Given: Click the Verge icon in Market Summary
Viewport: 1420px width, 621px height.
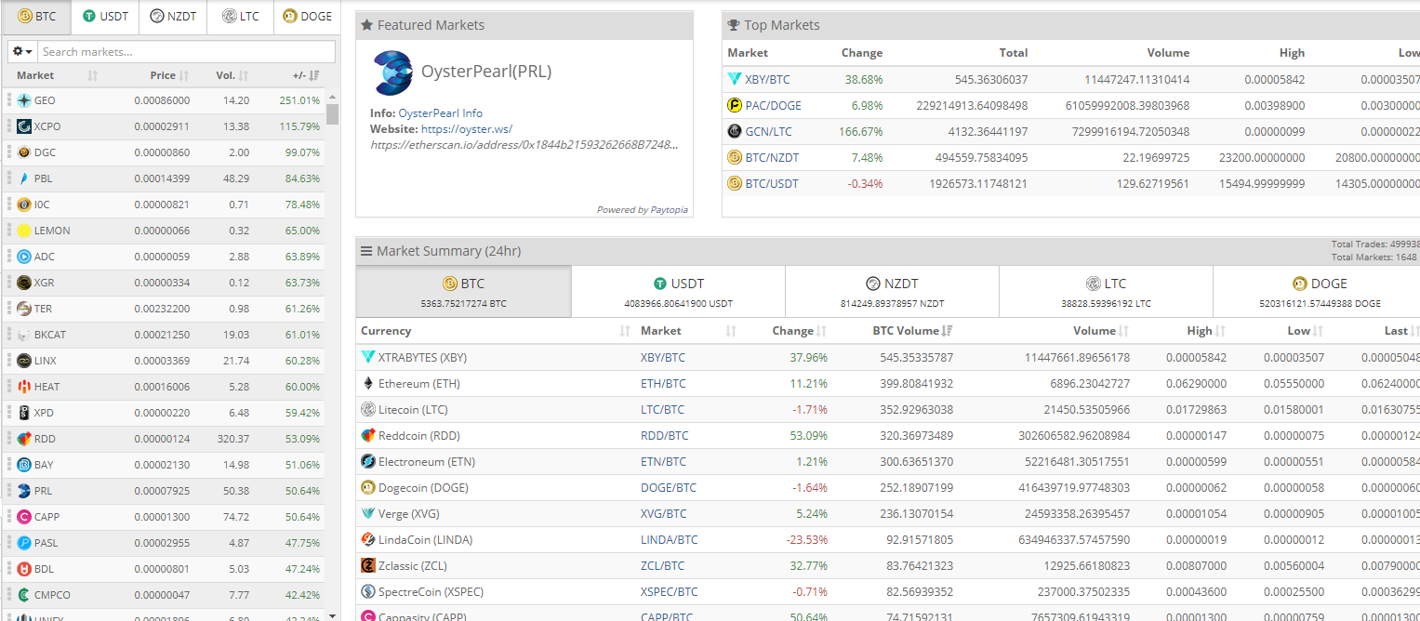Looking at the screenshot, I should point(368,514).
